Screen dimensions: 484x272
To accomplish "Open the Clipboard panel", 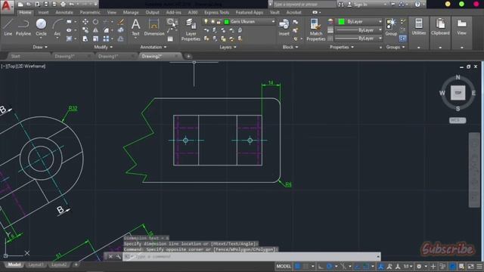I will click(440, 27).
